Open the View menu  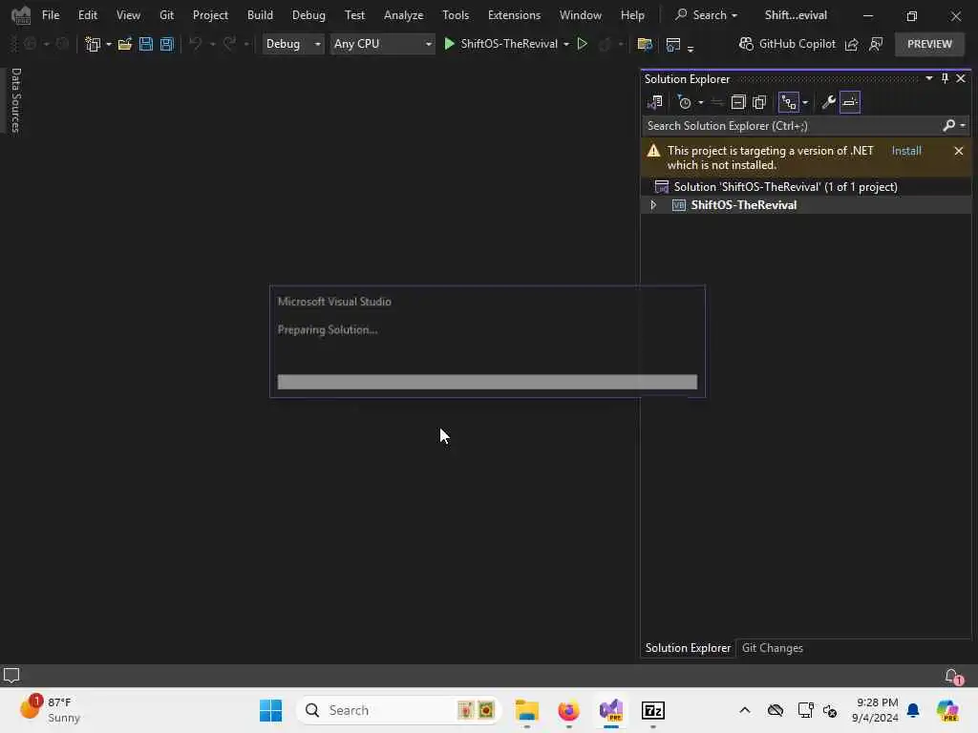128,15
